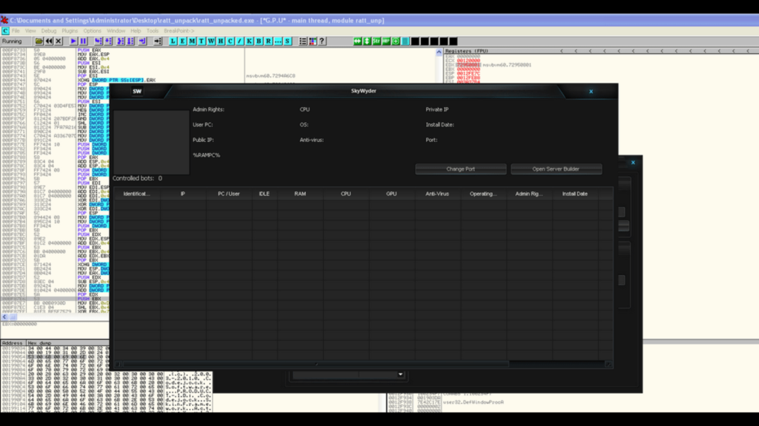Show the Patches window (/)
The height and width of the screenshot is (426, 759).
(x=239, y=41)
